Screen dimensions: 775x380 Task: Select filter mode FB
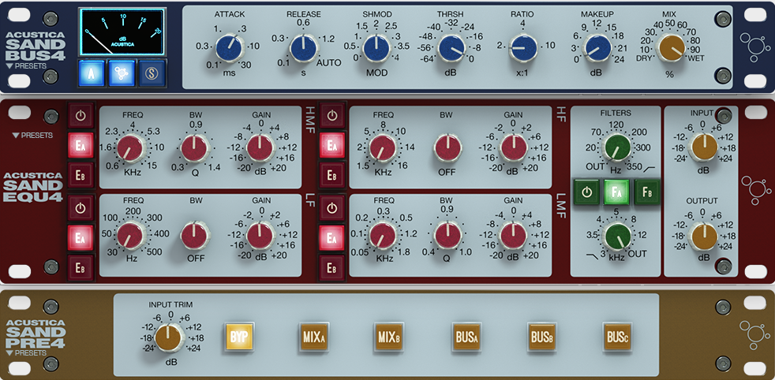point(647,192)
